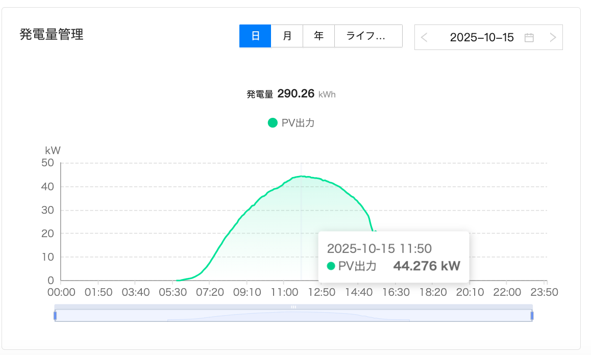Switch to the 年 (year) view tab
The width and height of the screenshot is (591, 355).
(318, 36)
